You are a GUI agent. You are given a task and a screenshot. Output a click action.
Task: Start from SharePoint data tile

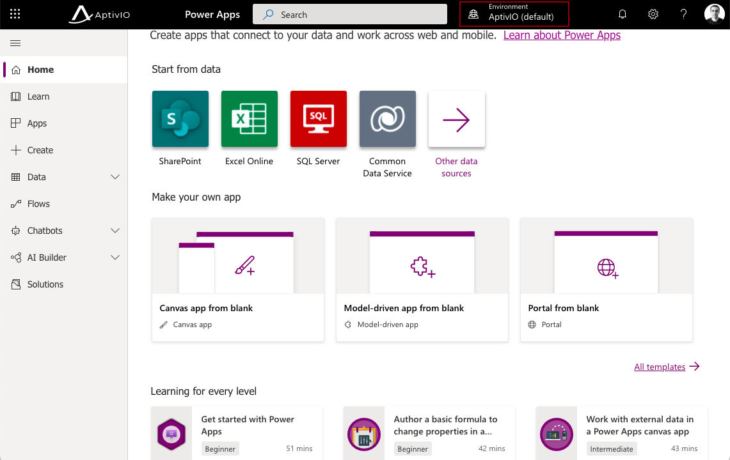[180, 119]
